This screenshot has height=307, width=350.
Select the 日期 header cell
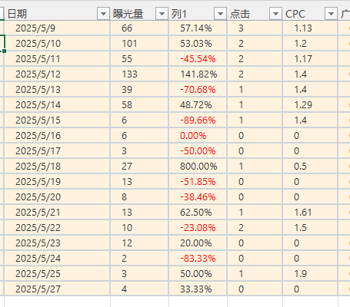pos(57,14)
